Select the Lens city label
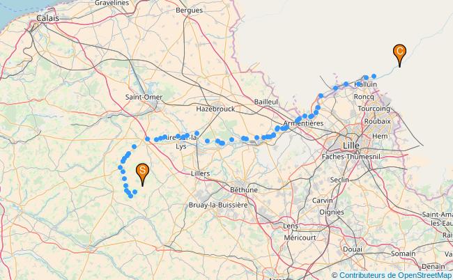 tap(291, 226)
